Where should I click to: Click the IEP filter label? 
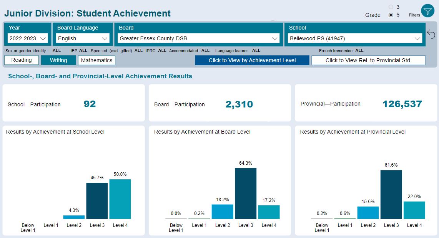[74, 51]
